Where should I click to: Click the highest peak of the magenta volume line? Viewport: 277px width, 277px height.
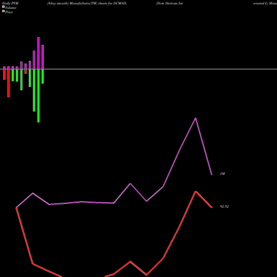[x=196, y=118]
